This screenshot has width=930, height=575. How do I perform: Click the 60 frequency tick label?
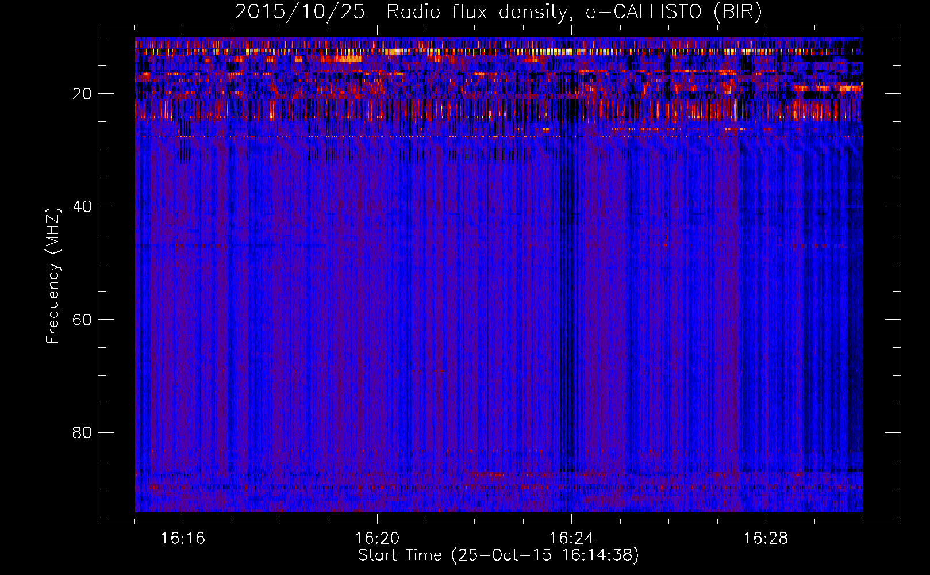[x=82, y=320]
